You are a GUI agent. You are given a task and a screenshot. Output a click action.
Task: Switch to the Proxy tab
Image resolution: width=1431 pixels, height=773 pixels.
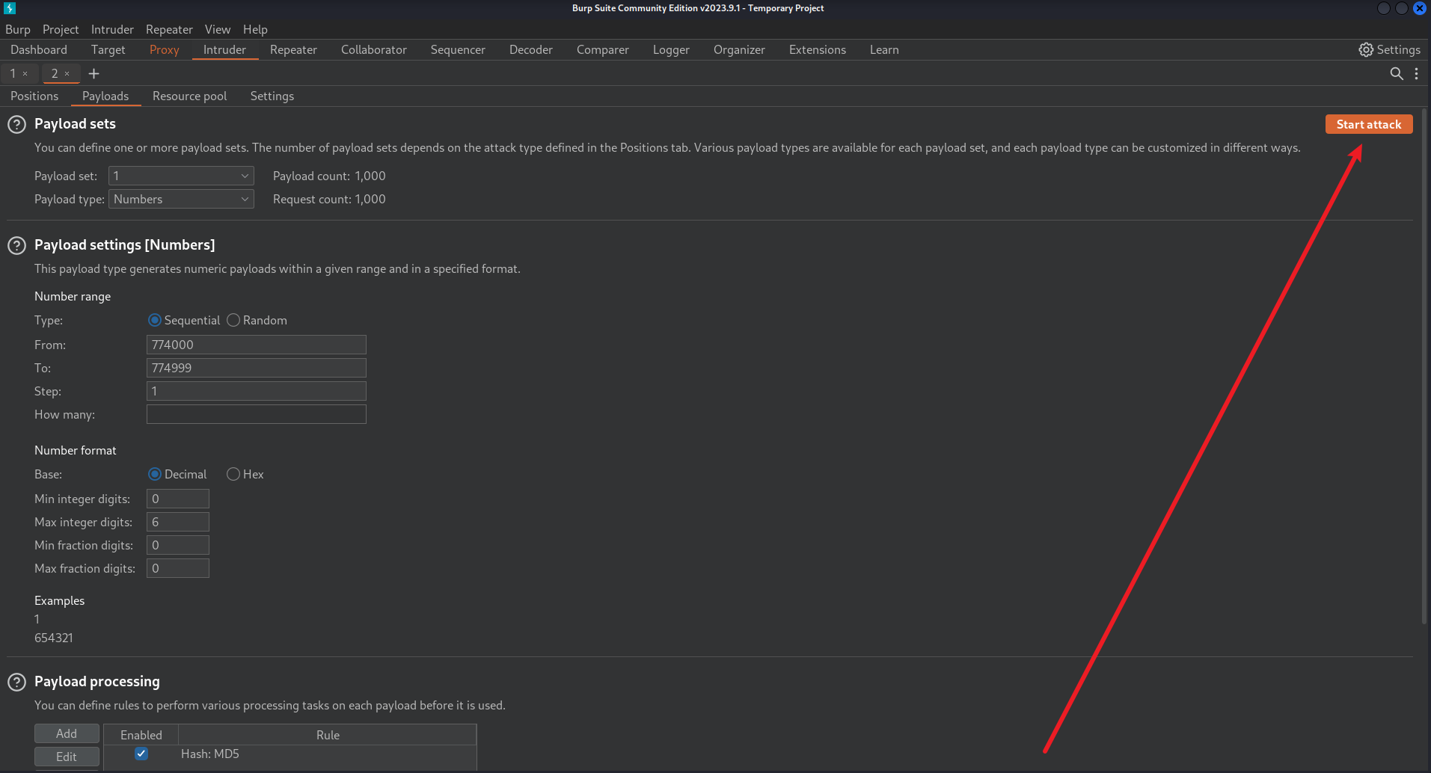165,49
